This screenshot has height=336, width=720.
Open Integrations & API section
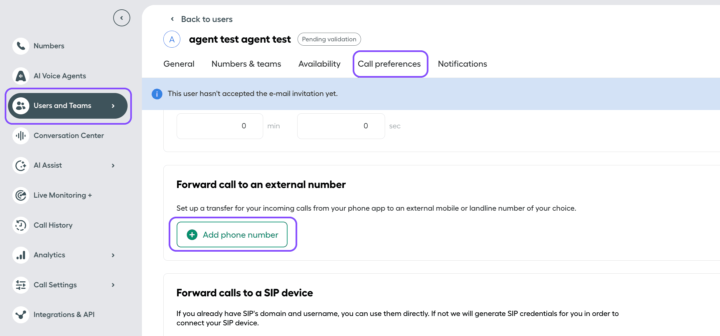21,315
